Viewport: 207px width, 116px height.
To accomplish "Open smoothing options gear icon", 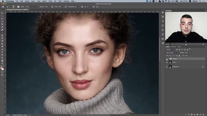I will (x=82, y=7).
